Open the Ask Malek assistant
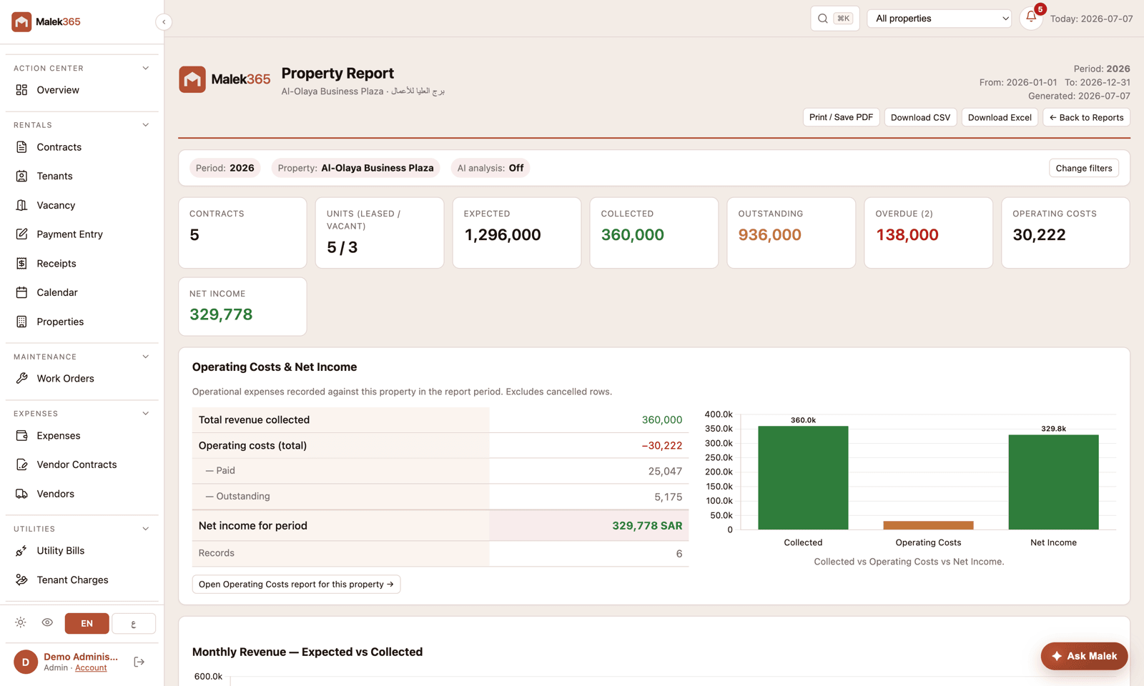 1084,656
